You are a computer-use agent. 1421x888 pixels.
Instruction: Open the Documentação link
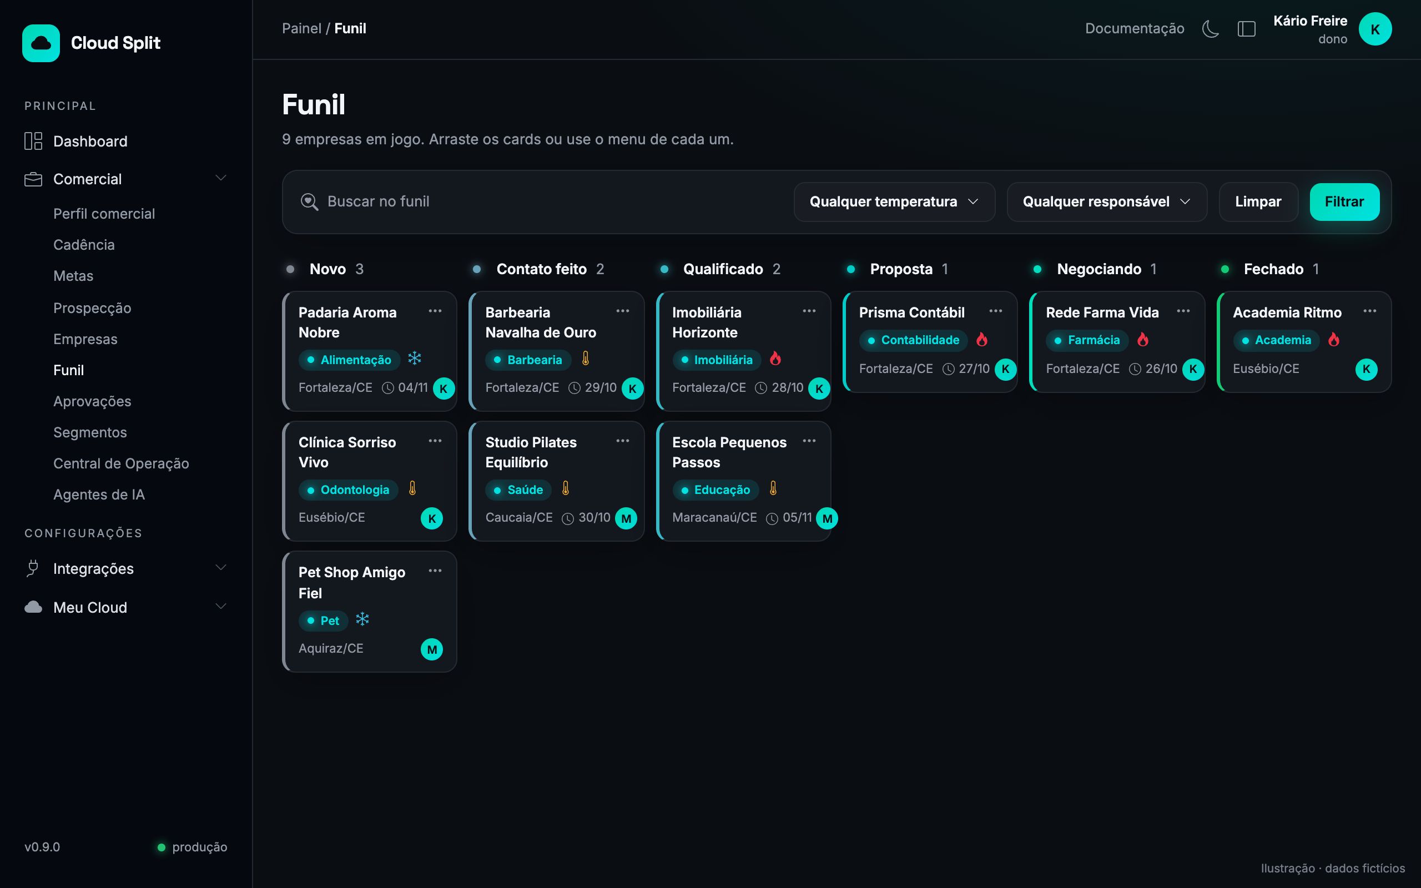(x=1134, y=28)
